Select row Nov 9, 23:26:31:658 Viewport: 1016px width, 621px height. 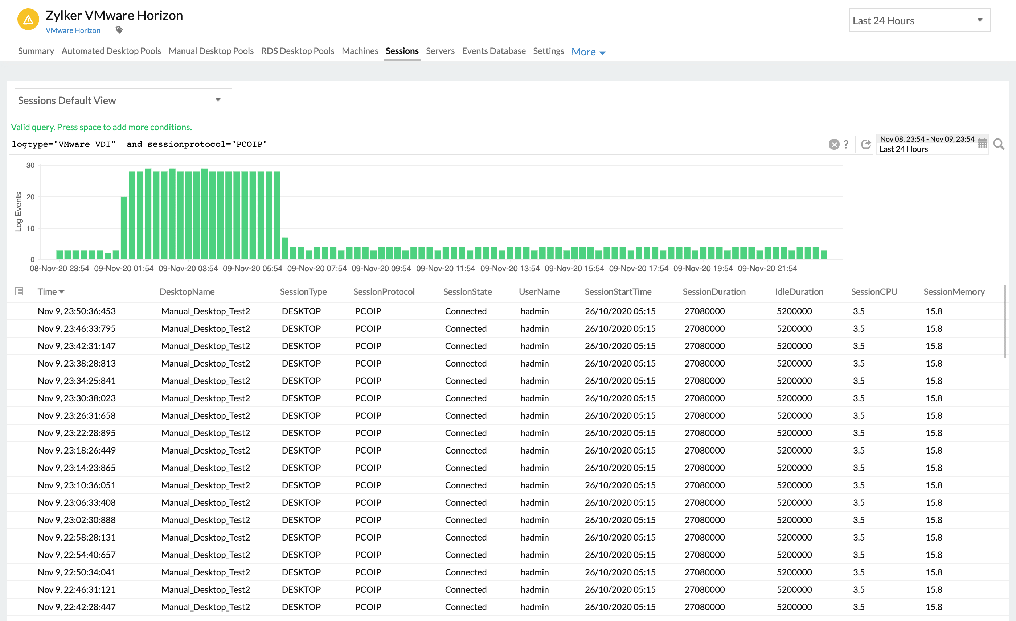pyautogui.click(x=508, y=415)
